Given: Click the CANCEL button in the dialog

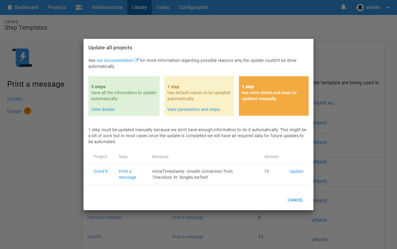Looking at the screenshot, I should point(295,200).
